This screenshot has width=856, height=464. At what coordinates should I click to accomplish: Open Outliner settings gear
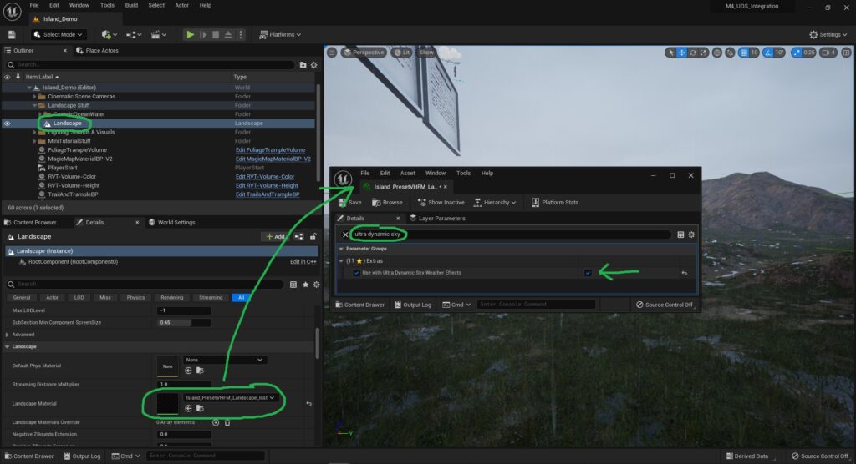(314, 65)
